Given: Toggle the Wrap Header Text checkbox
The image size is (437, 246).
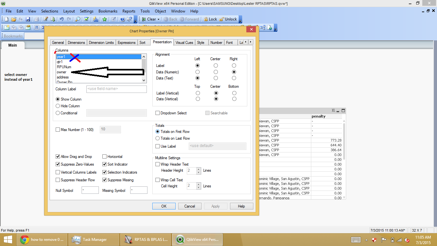Looking at the screenshot, I should [157, 164].
